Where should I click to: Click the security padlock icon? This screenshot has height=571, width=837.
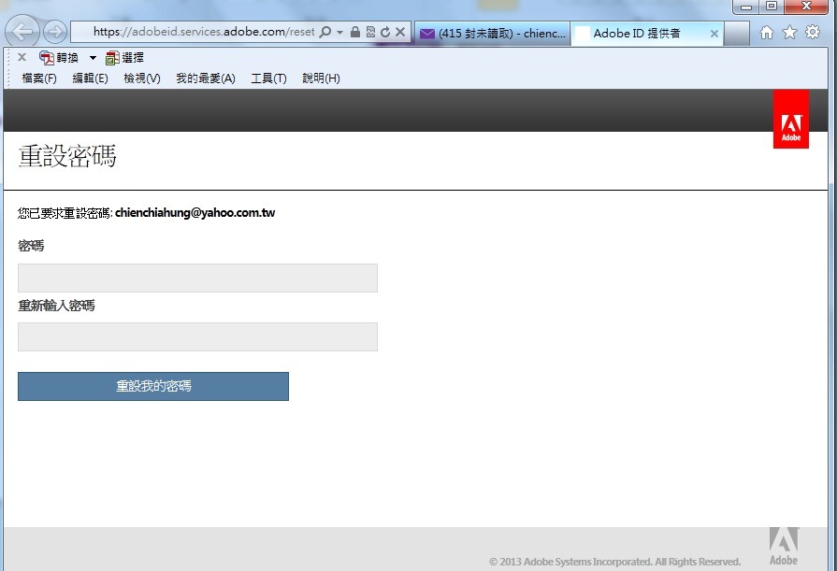pos(355,32)
